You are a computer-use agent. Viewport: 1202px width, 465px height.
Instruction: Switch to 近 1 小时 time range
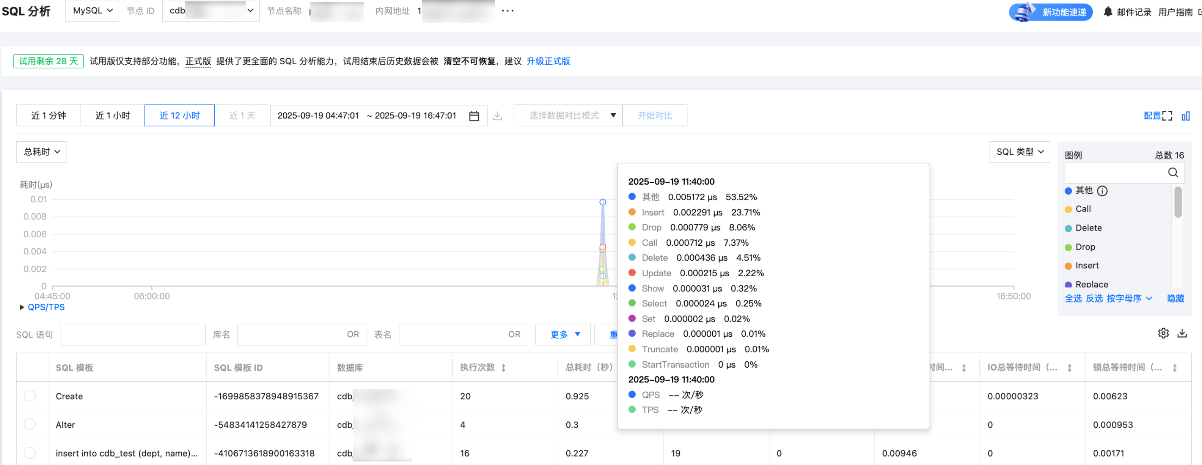pos(112,116)
